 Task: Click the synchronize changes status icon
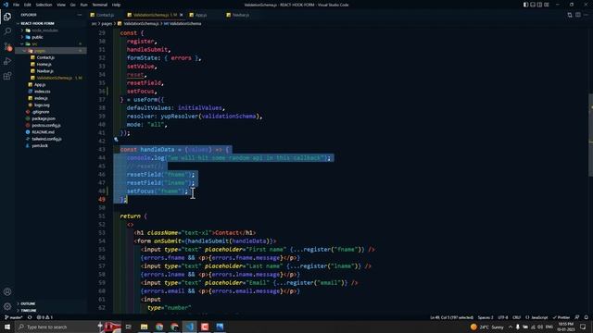tap(30, 317)
